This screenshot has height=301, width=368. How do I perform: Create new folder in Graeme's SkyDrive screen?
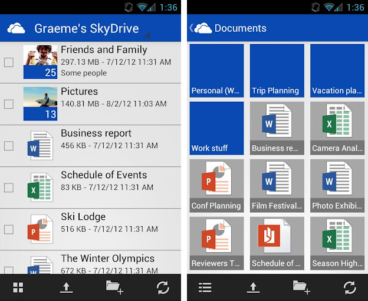point(114,287)
